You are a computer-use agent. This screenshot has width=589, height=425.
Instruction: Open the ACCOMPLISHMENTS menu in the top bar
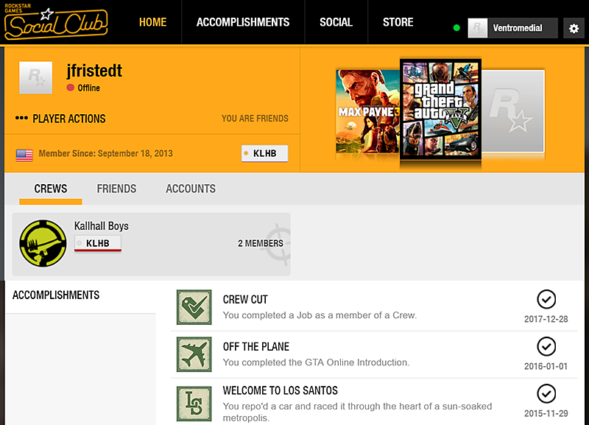point(243,22)
